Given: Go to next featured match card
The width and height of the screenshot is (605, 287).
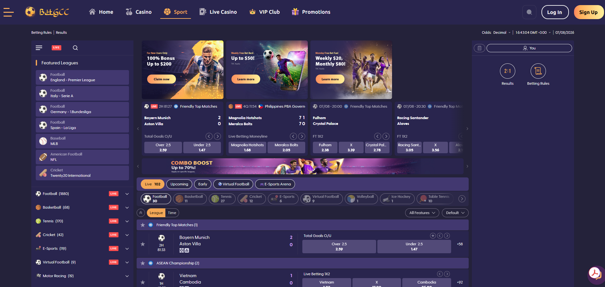Looking at the screenshot, I should tap(467, 129).
